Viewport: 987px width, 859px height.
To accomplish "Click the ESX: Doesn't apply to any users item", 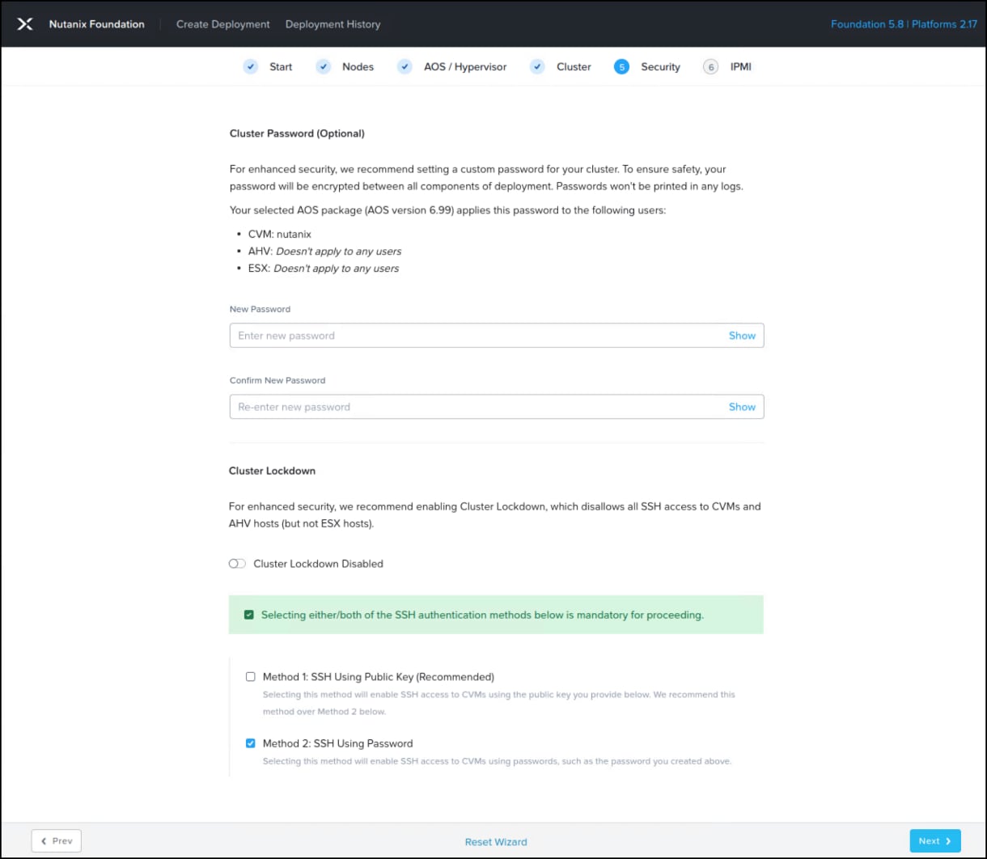I will pyautogui.click(x=324, y=269).
